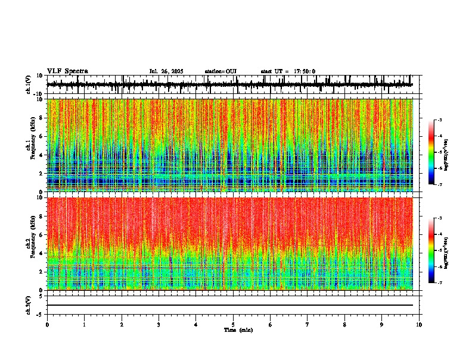Click the "station=OUI" header label
472x364 pixels.
pos(221,71)
